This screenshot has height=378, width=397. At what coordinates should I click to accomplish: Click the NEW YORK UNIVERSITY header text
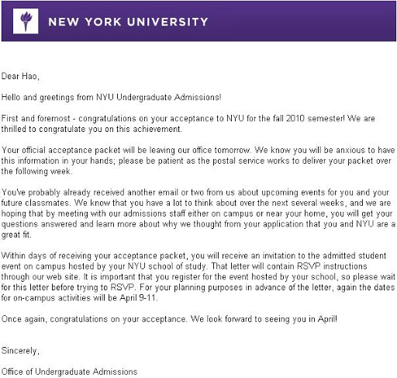pos(128,22)
